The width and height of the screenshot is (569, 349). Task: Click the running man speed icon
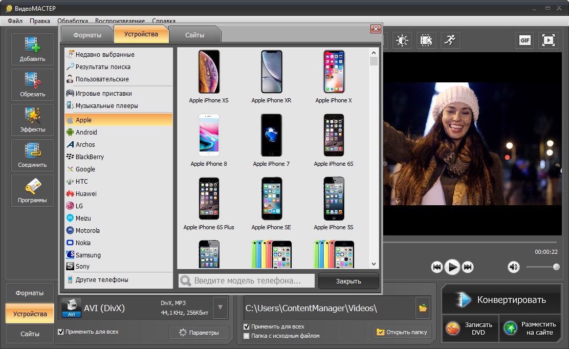coord(450,40)
